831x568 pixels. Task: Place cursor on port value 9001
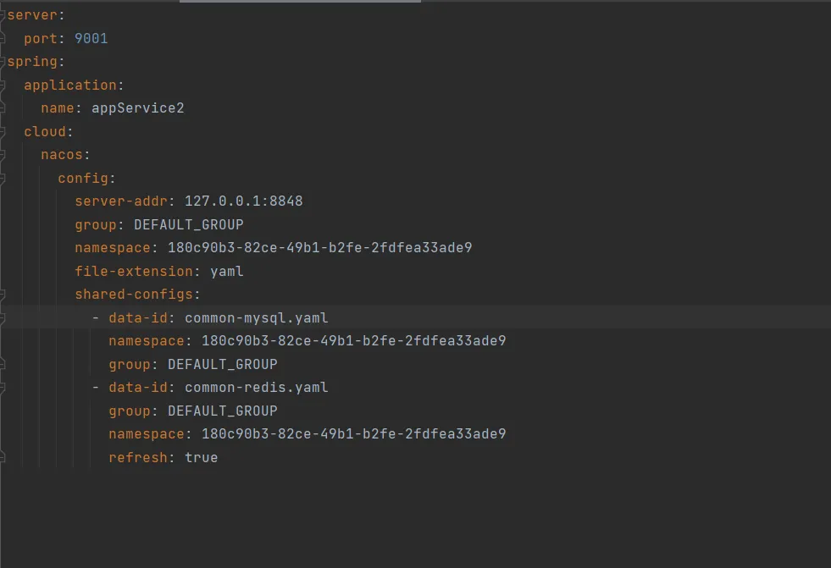tap(91, 39)
